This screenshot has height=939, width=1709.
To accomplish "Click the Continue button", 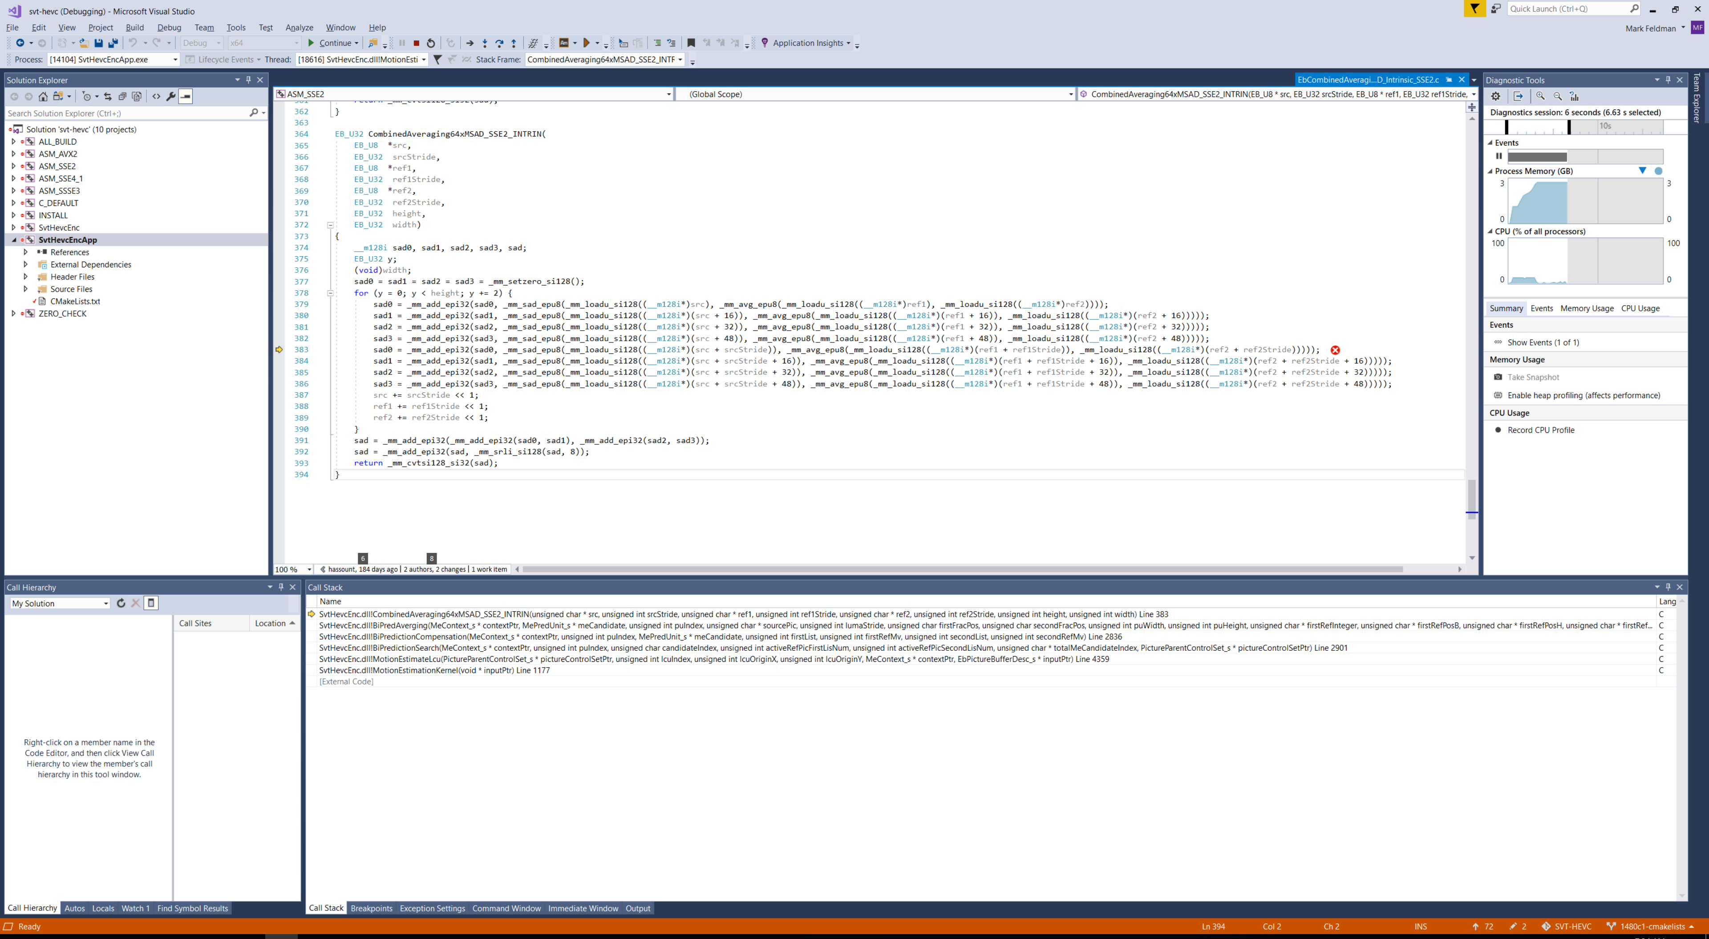I will [x=333, y=42].
